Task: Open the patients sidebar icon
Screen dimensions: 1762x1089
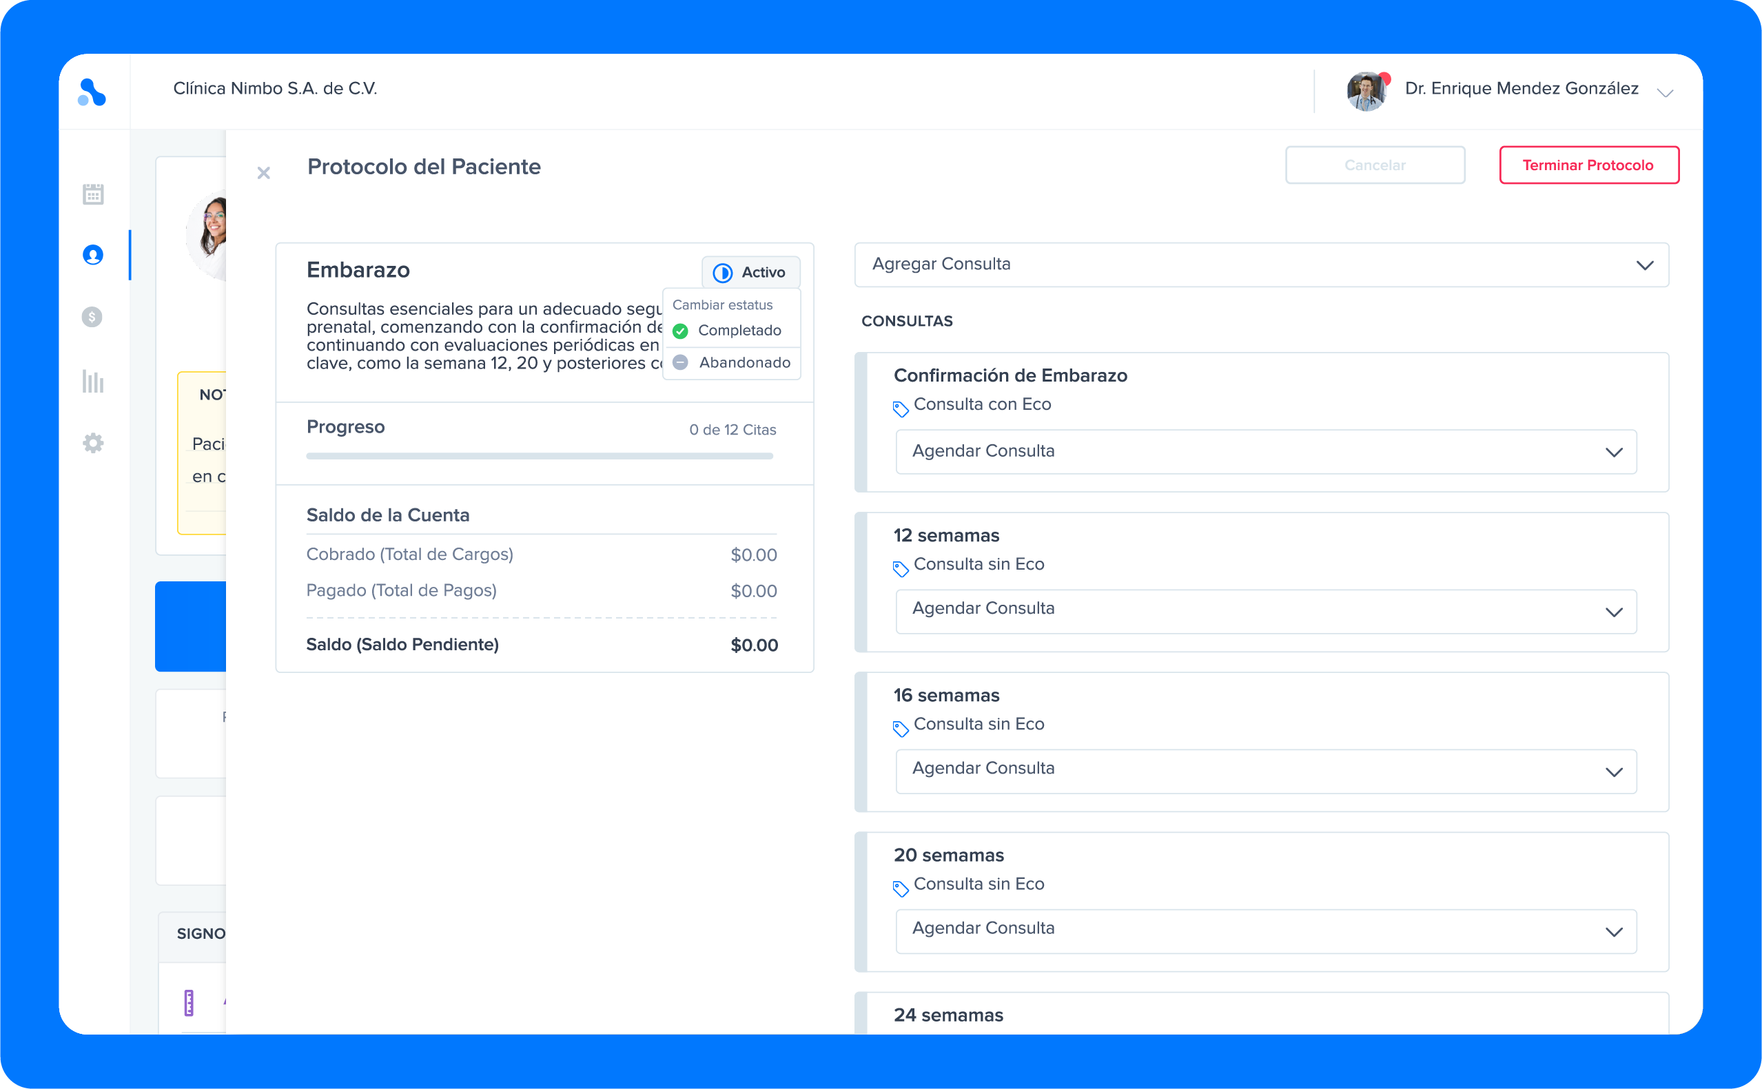Action: click(93, 255)
